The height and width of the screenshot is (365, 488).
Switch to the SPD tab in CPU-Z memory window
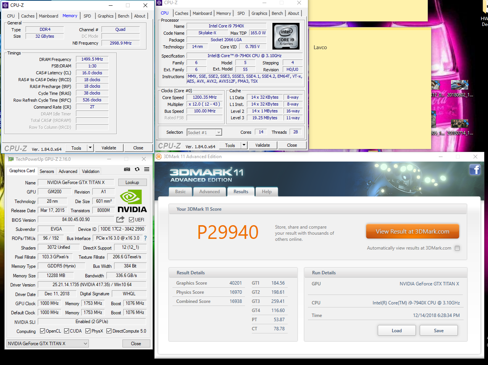pos(87,16)
